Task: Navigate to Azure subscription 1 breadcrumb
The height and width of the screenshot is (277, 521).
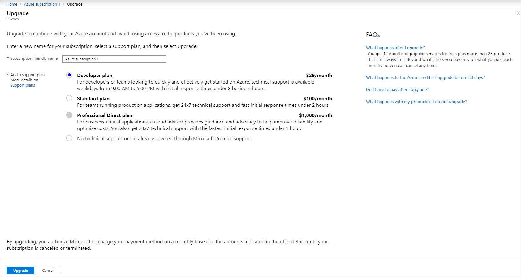Action: tap(42, 4)
